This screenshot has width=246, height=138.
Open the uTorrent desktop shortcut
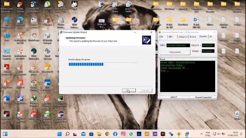(47, 6)
